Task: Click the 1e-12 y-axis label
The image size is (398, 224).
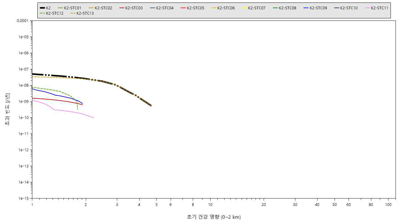Action: (23, 150)
